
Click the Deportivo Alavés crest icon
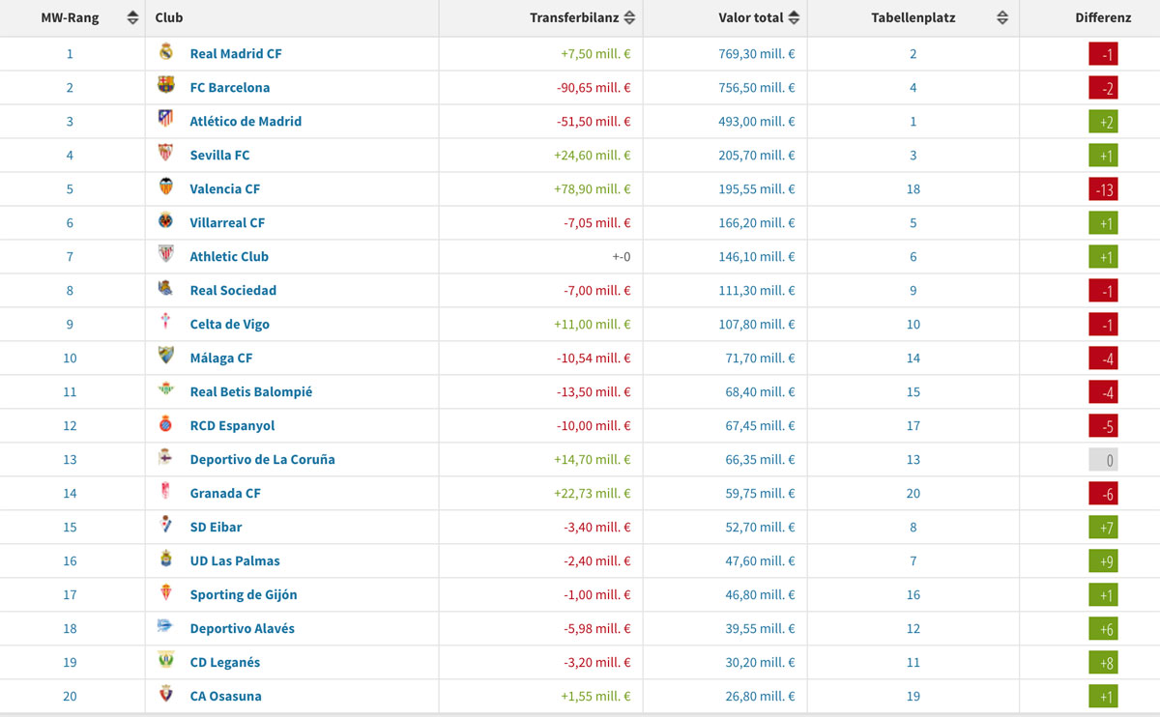(x=166, y=627)
